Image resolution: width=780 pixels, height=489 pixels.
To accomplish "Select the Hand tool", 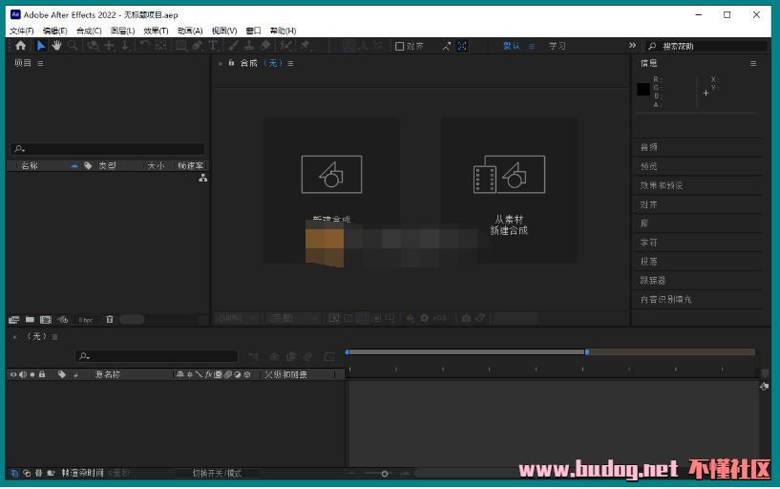I will (56, 46).
